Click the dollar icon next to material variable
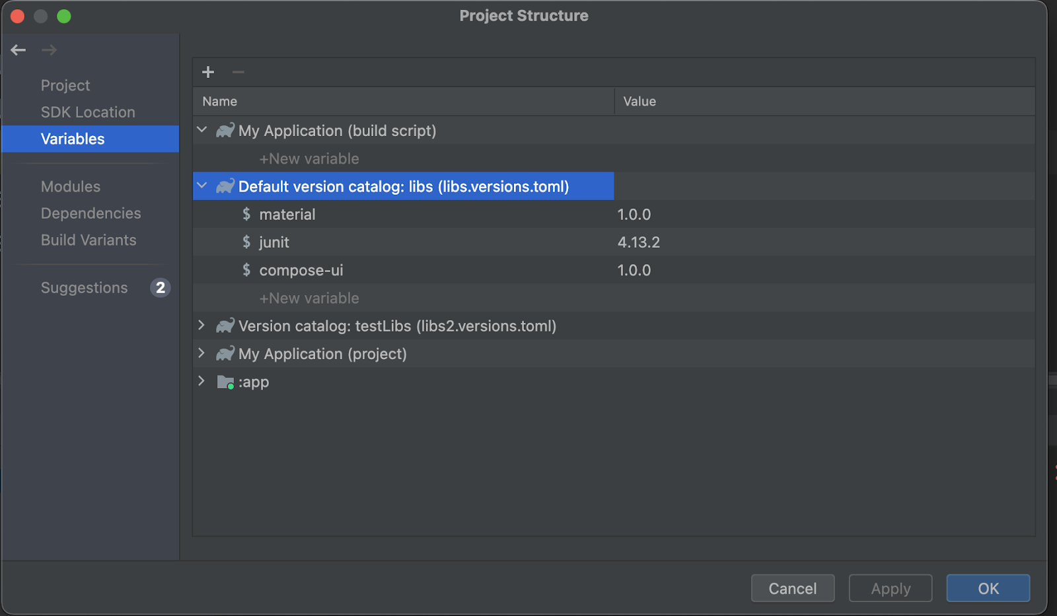 coord(245,214)
